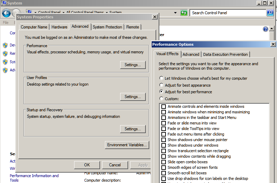Click the shield icon beside 'Adv' link
277x183 pixels.
tap(5, 70)
